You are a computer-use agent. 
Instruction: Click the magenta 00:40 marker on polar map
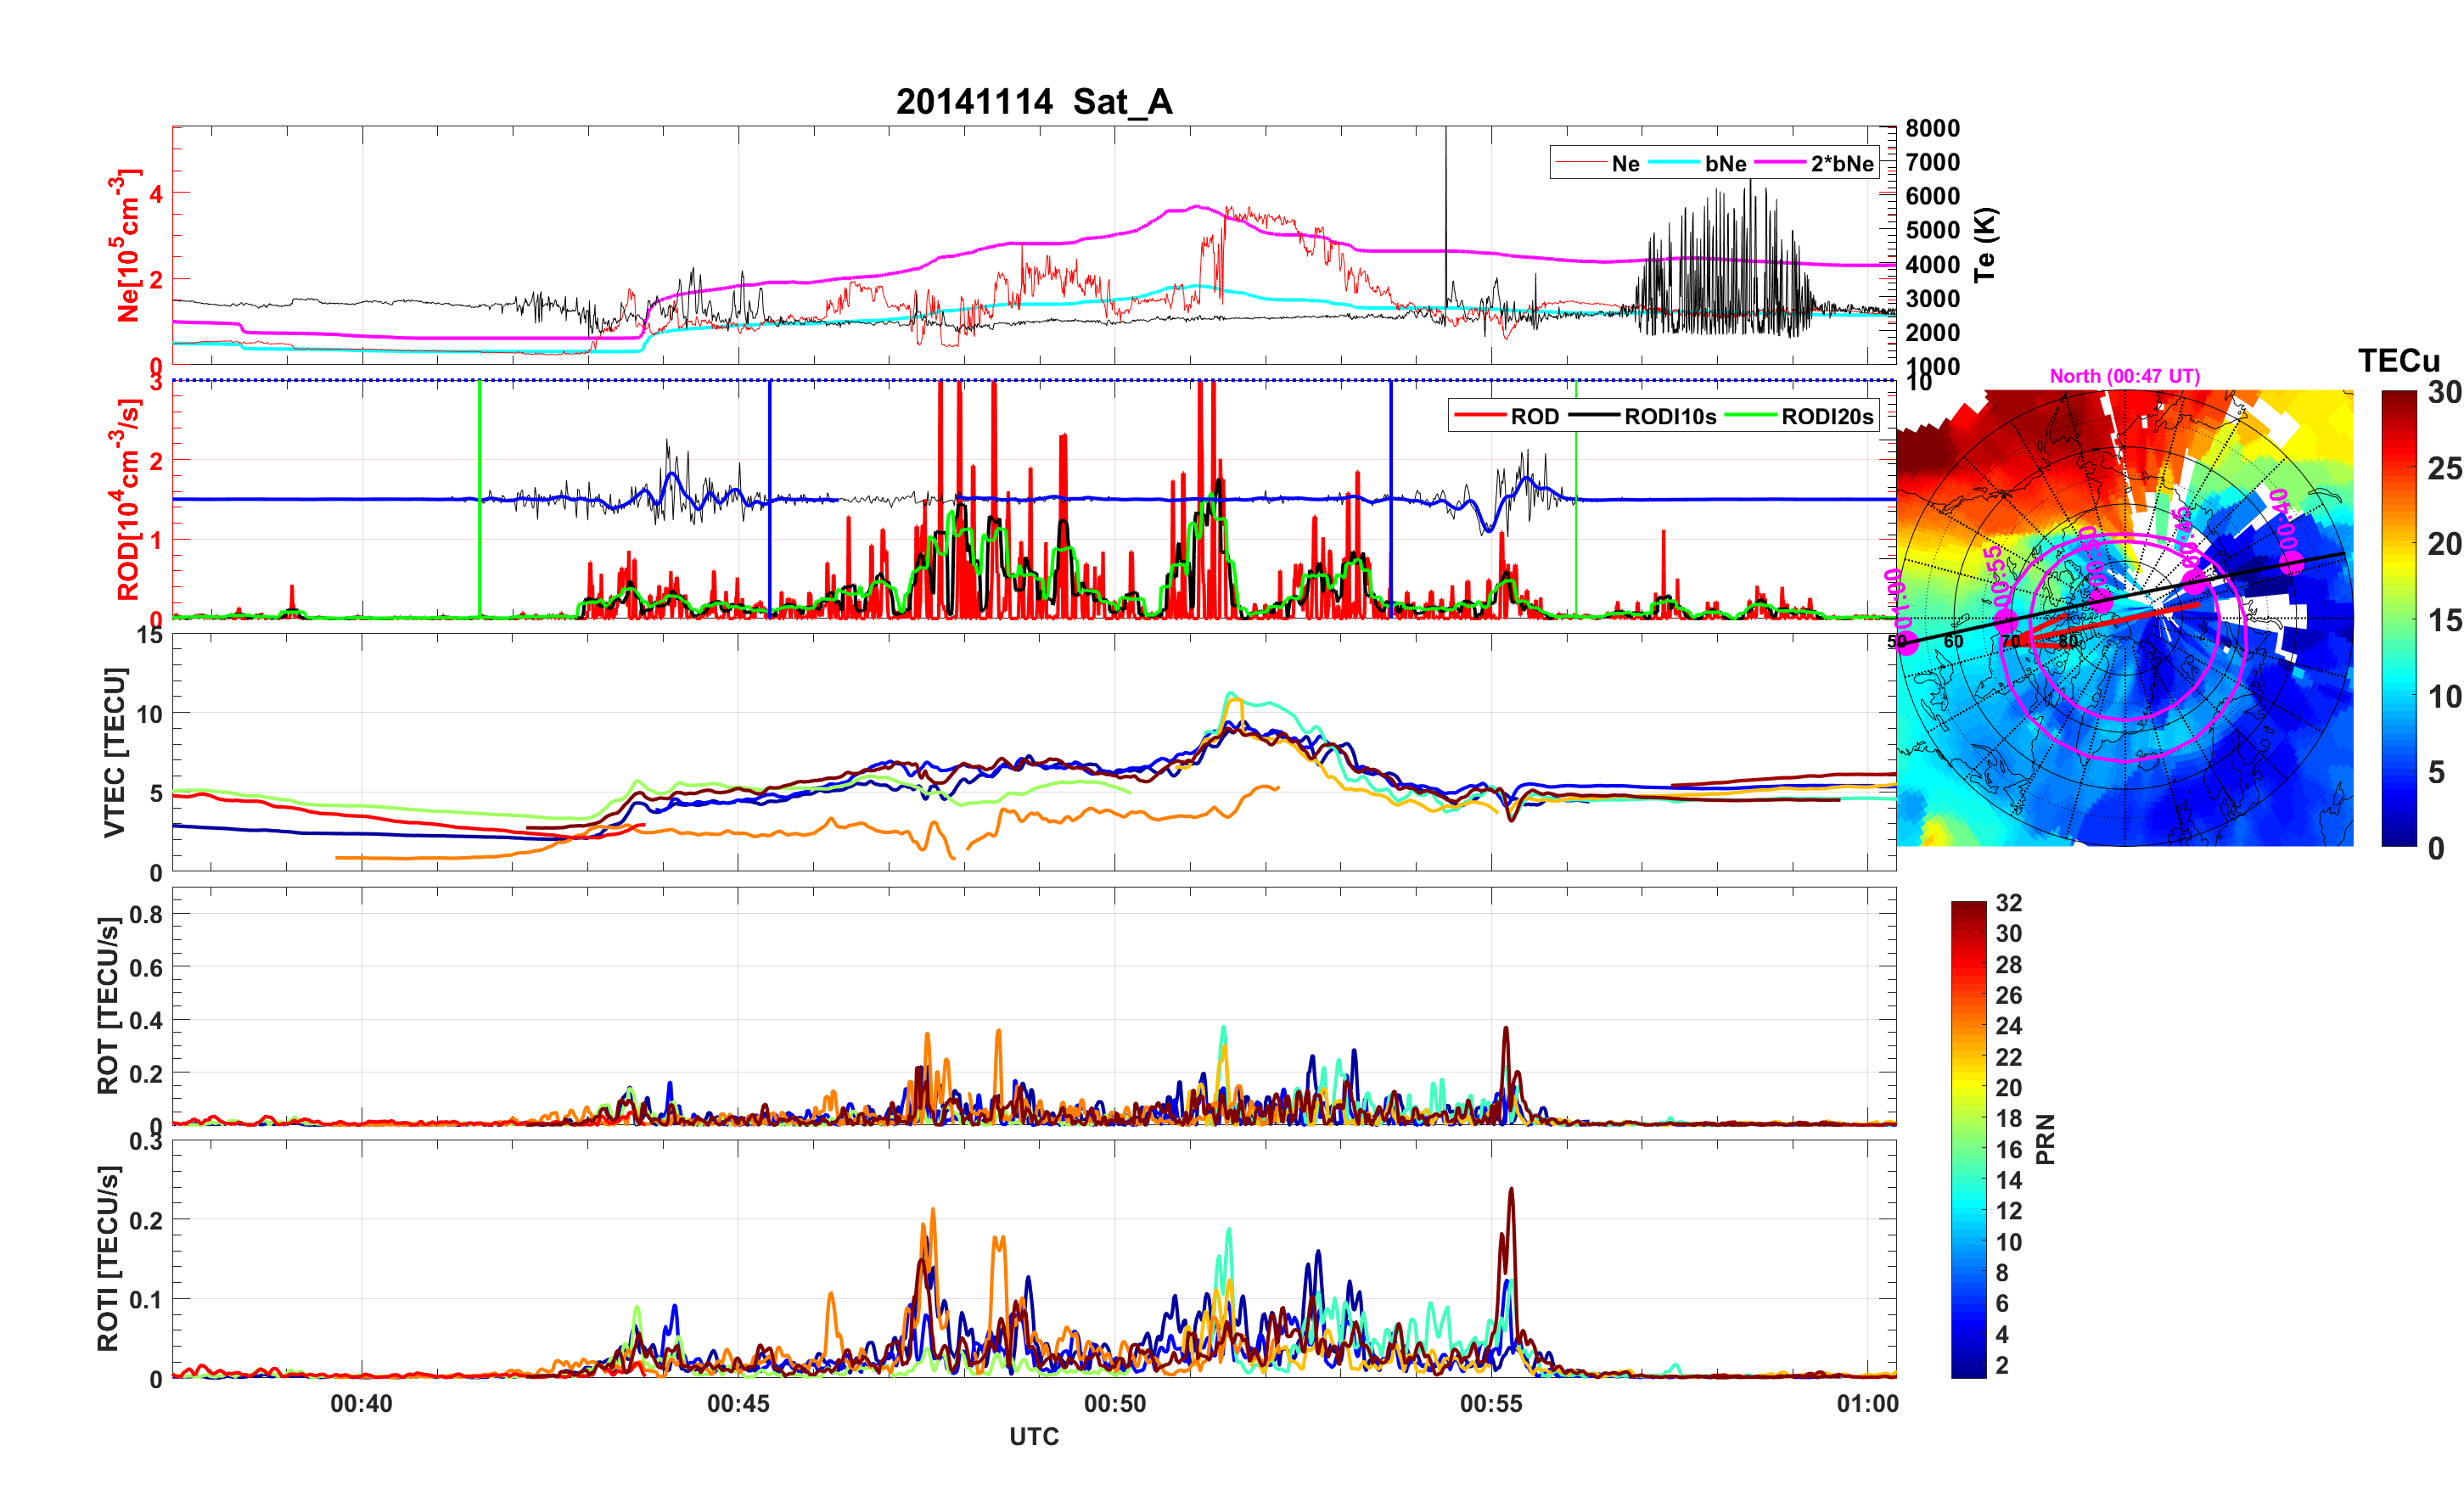click(x=2292, y=563)
